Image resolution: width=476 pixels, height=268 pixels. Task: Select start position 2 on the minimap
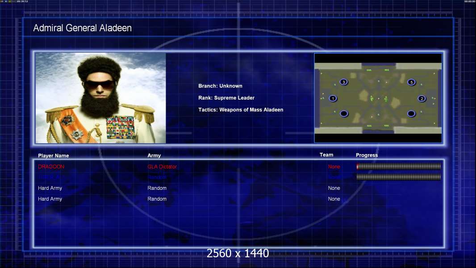pos(422,99)
